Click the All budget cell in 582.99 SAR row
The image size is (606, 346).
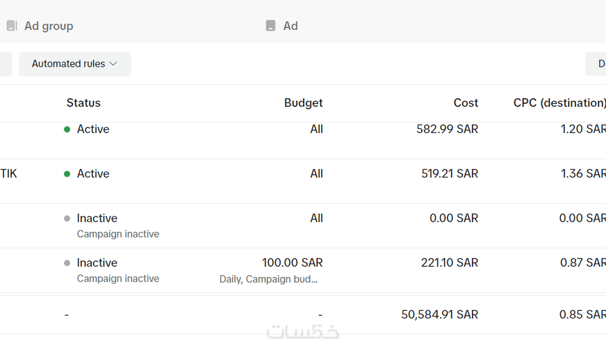pyautogui.click(x=316, y=129)
